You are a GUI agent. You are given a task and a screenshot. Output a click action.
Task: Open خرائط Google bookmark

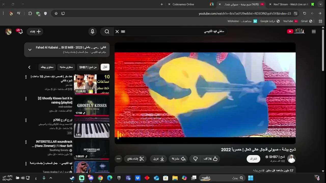tap(270, 21)
